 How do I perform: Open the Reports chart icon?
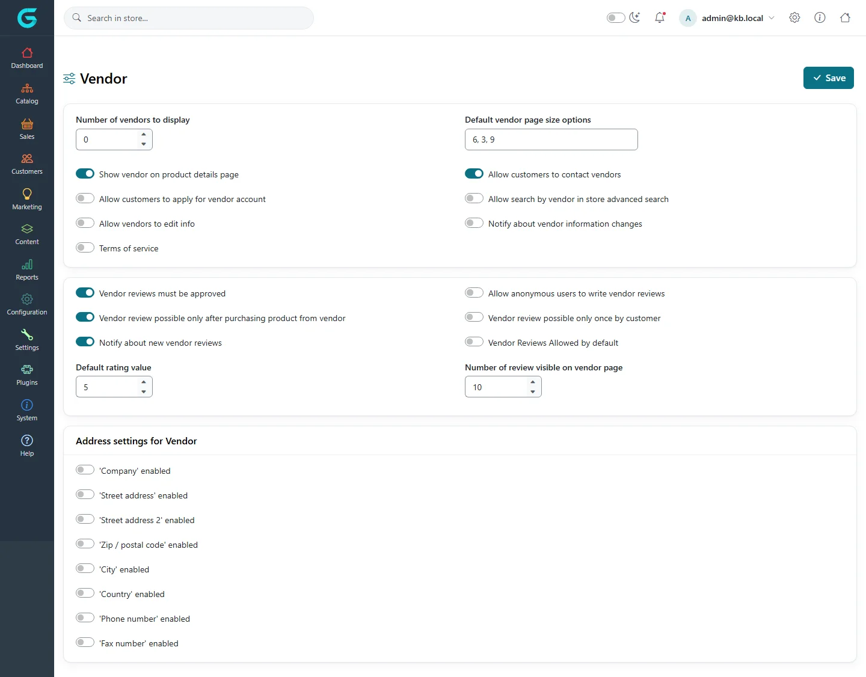pos(27,265)
